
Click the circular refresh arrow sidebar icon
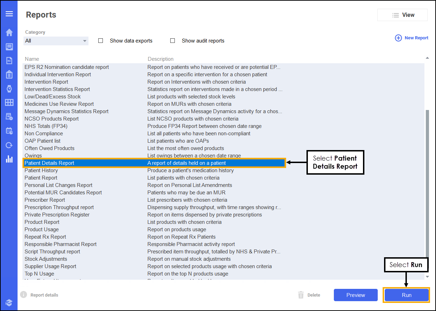click(x=9, y=145)
